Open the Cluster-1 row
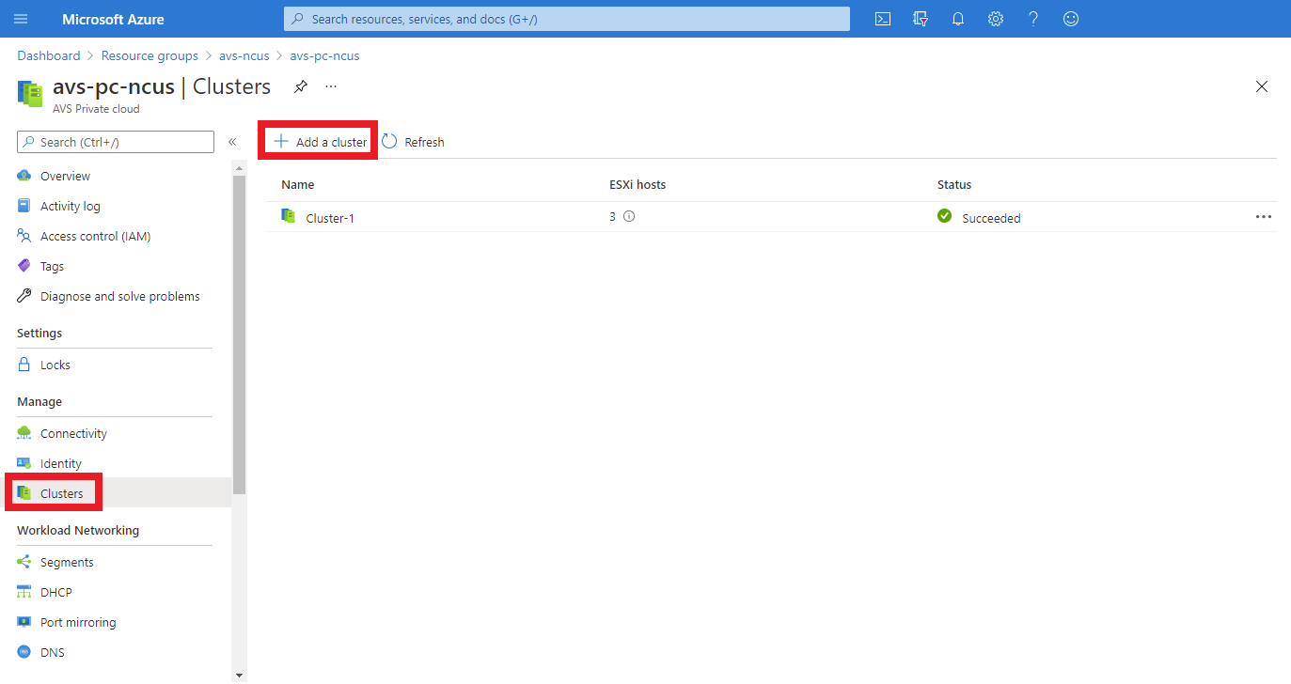 coord(771,217)
